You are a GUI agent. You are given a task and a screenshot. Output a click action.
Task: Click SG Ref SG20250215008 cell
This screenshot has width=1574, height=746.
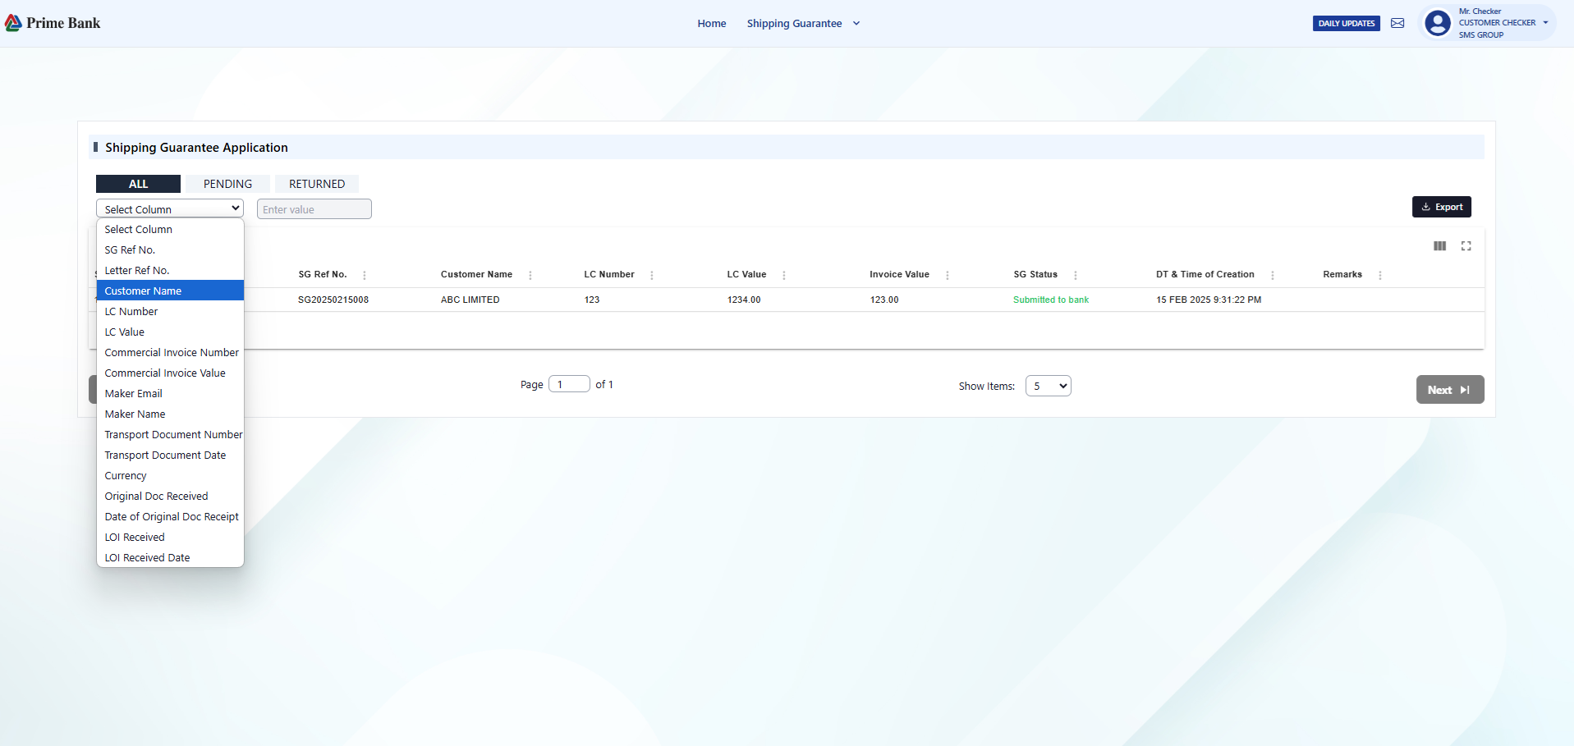click(333, 300)
